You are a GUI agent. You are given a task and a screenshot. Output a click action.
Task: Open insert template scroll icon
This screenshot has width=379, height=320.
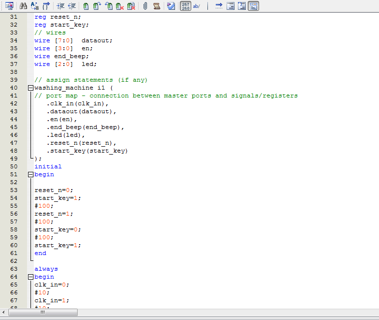click(x=156, y=6)
